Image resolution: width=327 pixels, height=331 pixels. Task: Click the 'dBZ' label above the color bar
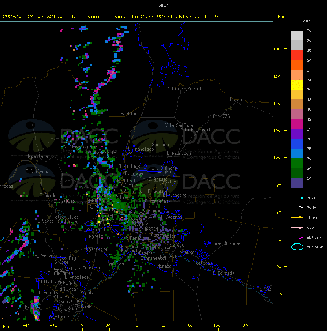click(x=307, y=21)
